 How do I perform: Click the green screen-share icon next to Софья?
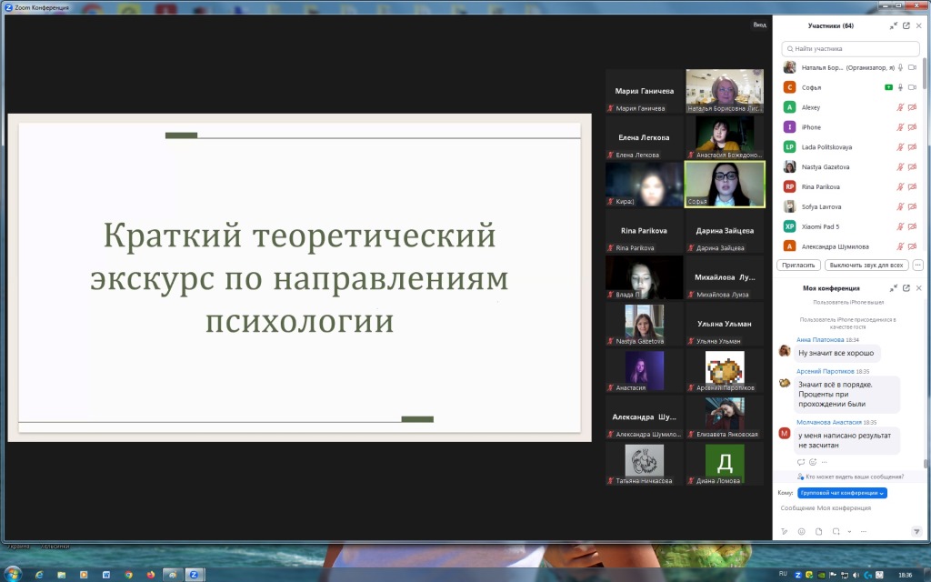click(x=888, y=87)
